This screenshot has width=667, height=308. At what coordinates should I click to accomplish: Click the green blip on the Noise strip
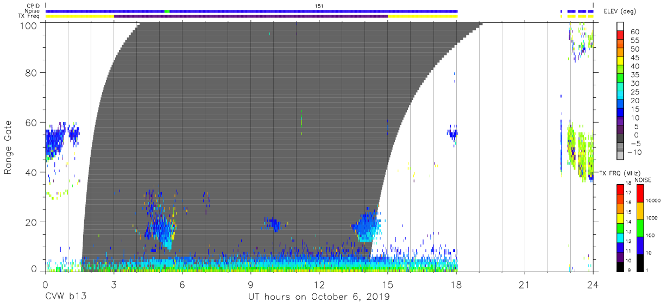[167, 11]
